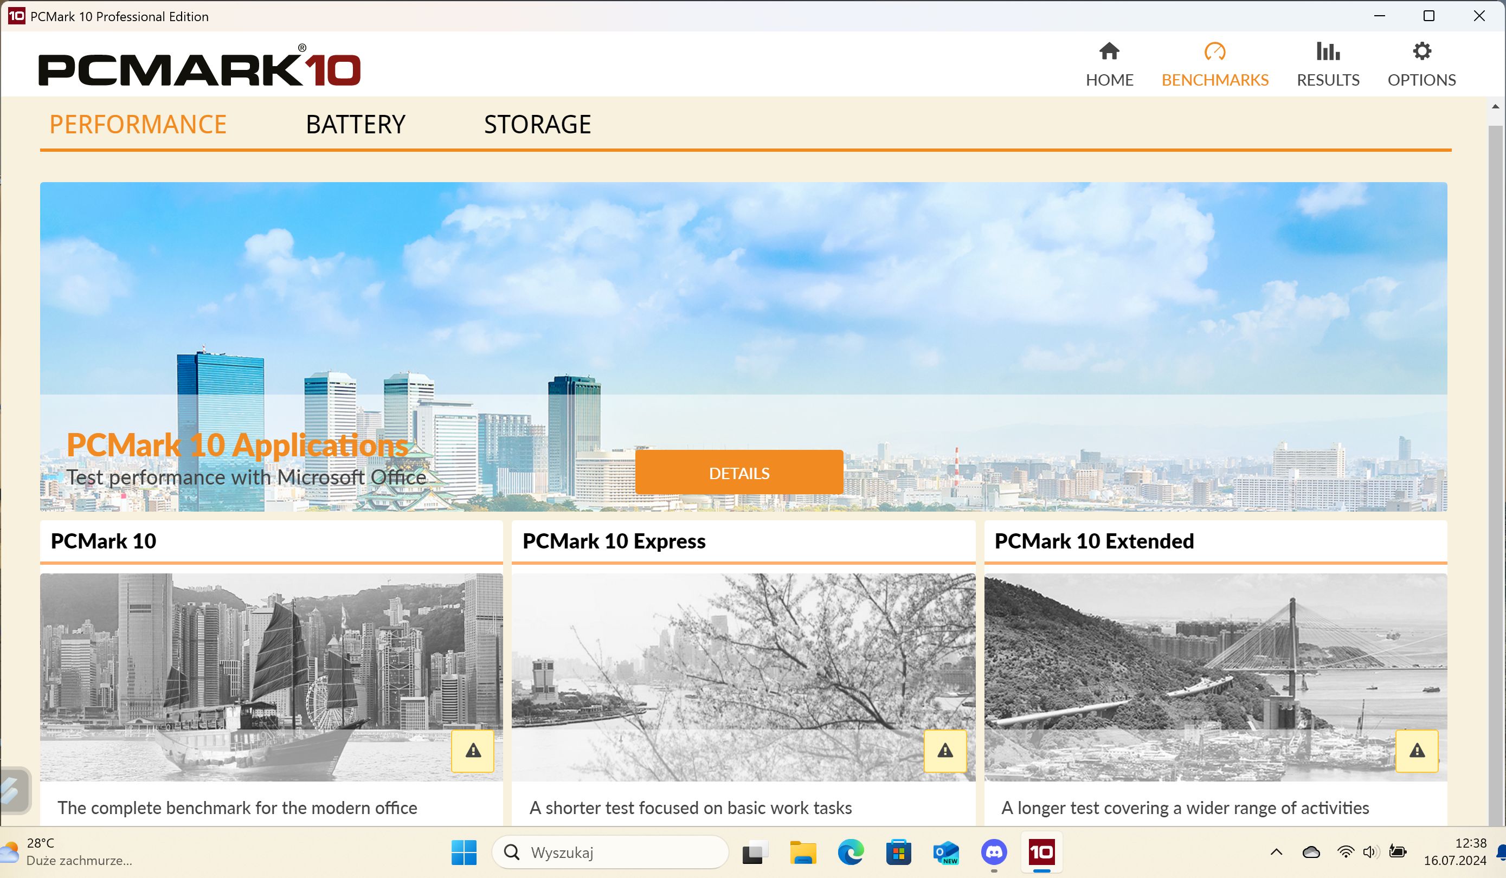1506x878 pixels.
Task: Click the warning icon on PCMark 10 Extended card
Action: [x=1417, y=751]
